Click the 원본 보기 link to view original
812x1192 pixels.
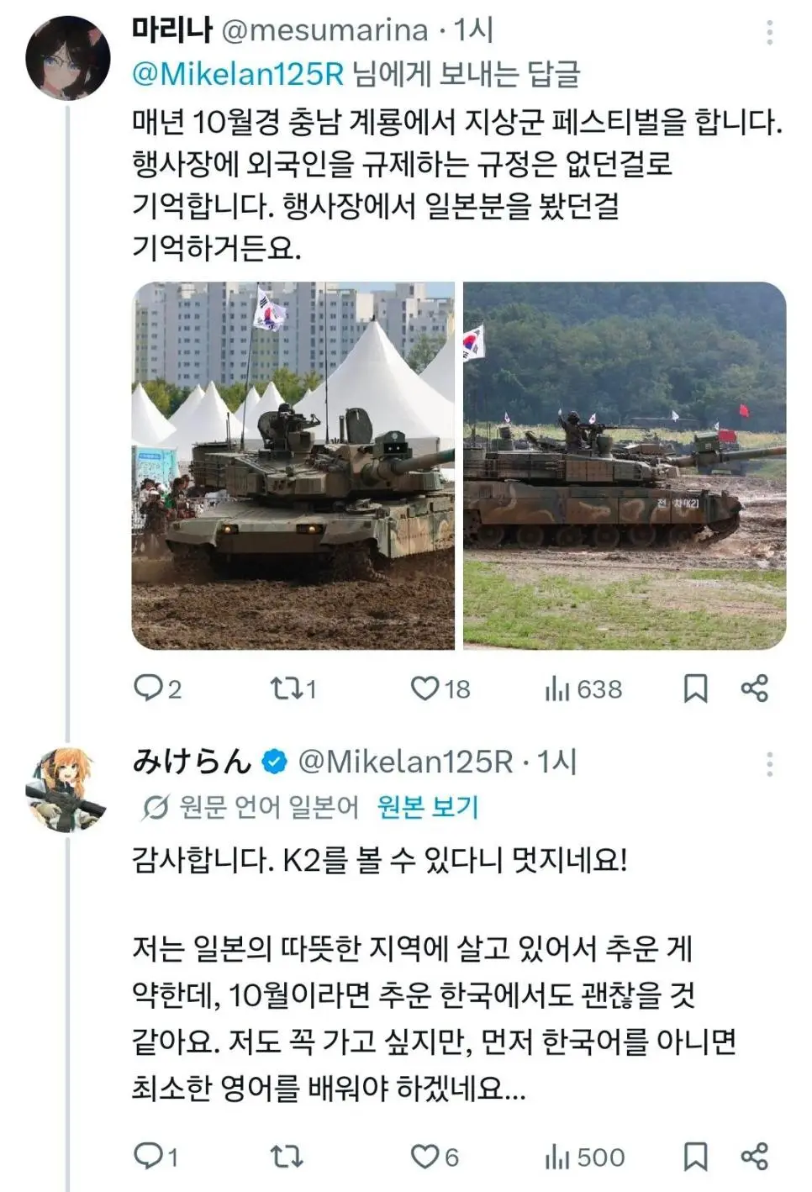click(x=429, y=806)
